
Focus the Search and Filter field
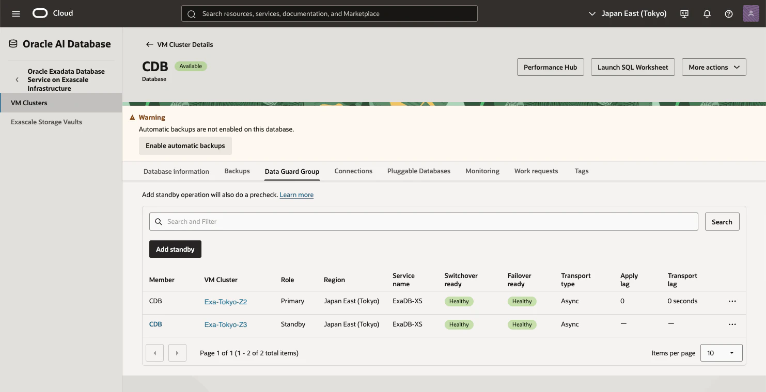pos(424,222)
